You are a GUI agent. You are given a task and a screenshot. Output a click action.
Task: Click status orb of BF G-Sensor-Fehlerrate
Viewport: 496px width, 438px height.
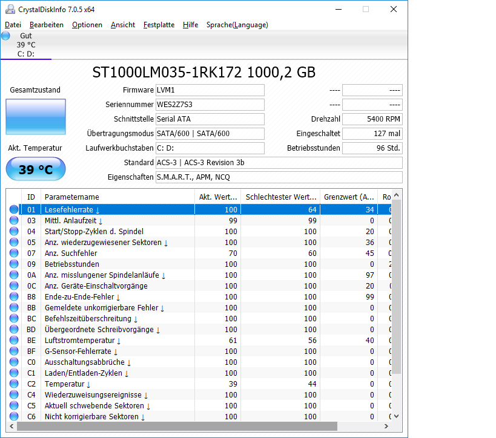coord(14,351)
